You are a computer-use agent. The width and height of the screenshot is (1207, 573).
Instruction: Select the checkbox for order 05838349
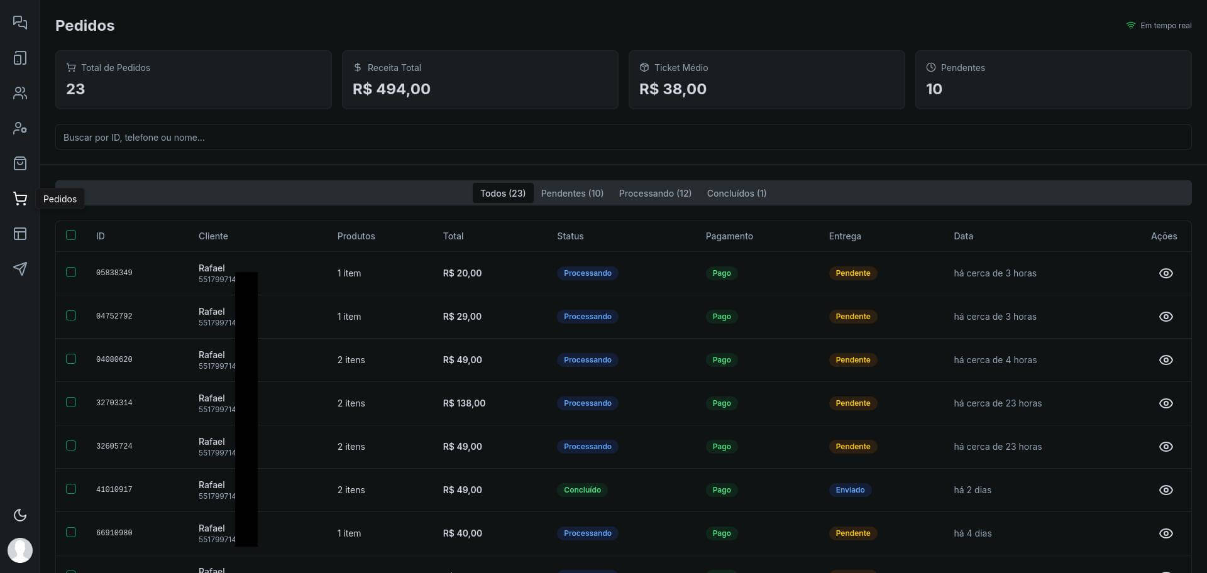tap(71, 273)
